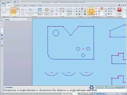Start the Circular Pattern command
Viewport: 127px width, 95px height.
pos(47,11)
